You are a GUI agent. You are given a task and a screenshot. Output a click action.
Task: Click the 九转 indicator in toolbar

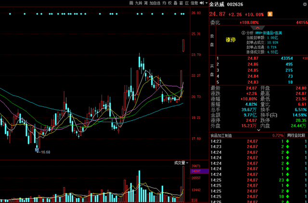[139, 3]
